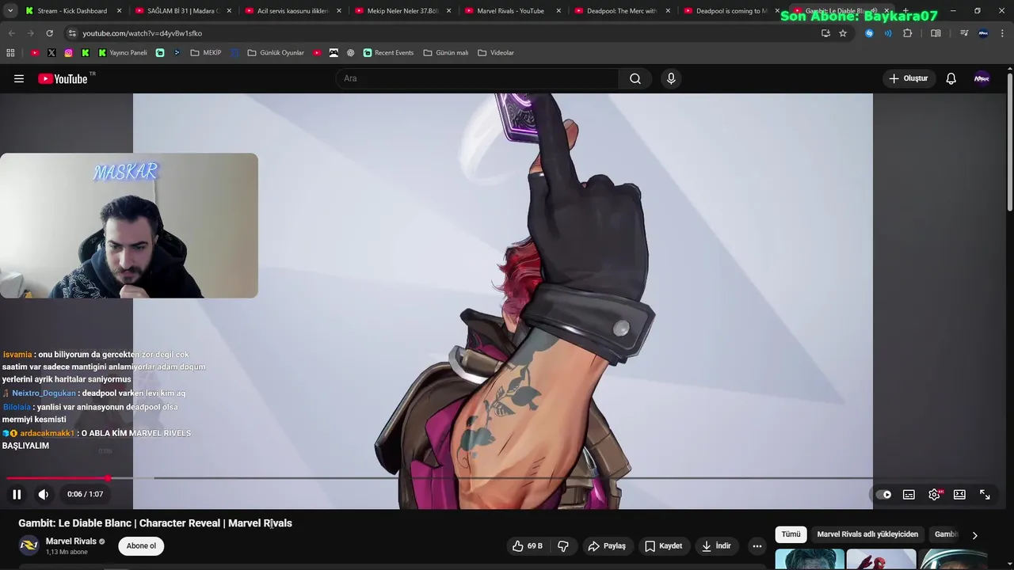
Task: Click the Marvel Rivals channel avatar
Action: (x=29, y=545)
